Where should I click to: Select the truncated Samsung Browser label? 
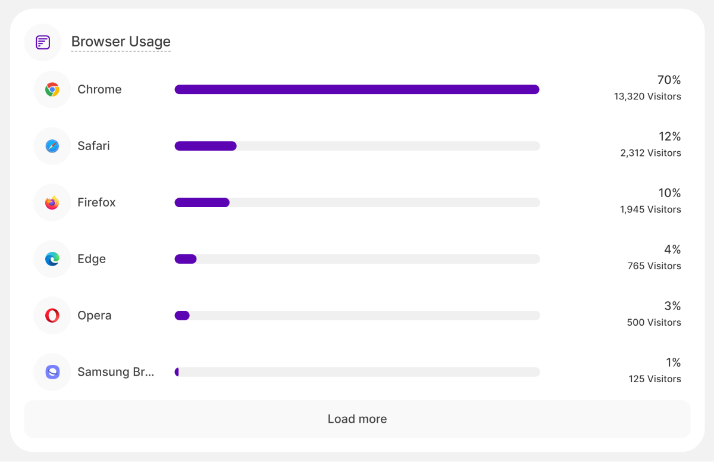(115, 372)
